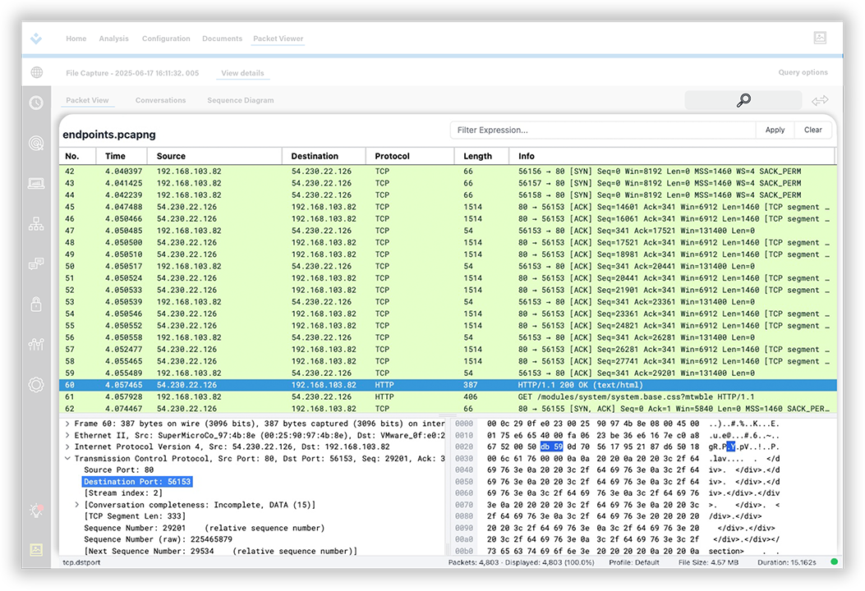The image size is (865, 591).
Task: Click the search box with magnifier
Action: [x=743, y=100]
